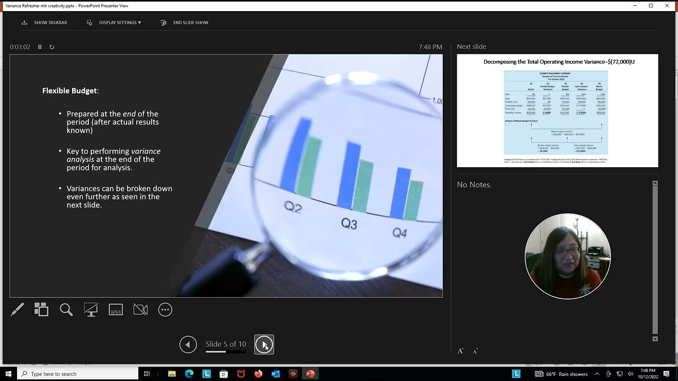Click notes scrollbar down arrow
Screen dimensions: 678x381
(655, 339)
